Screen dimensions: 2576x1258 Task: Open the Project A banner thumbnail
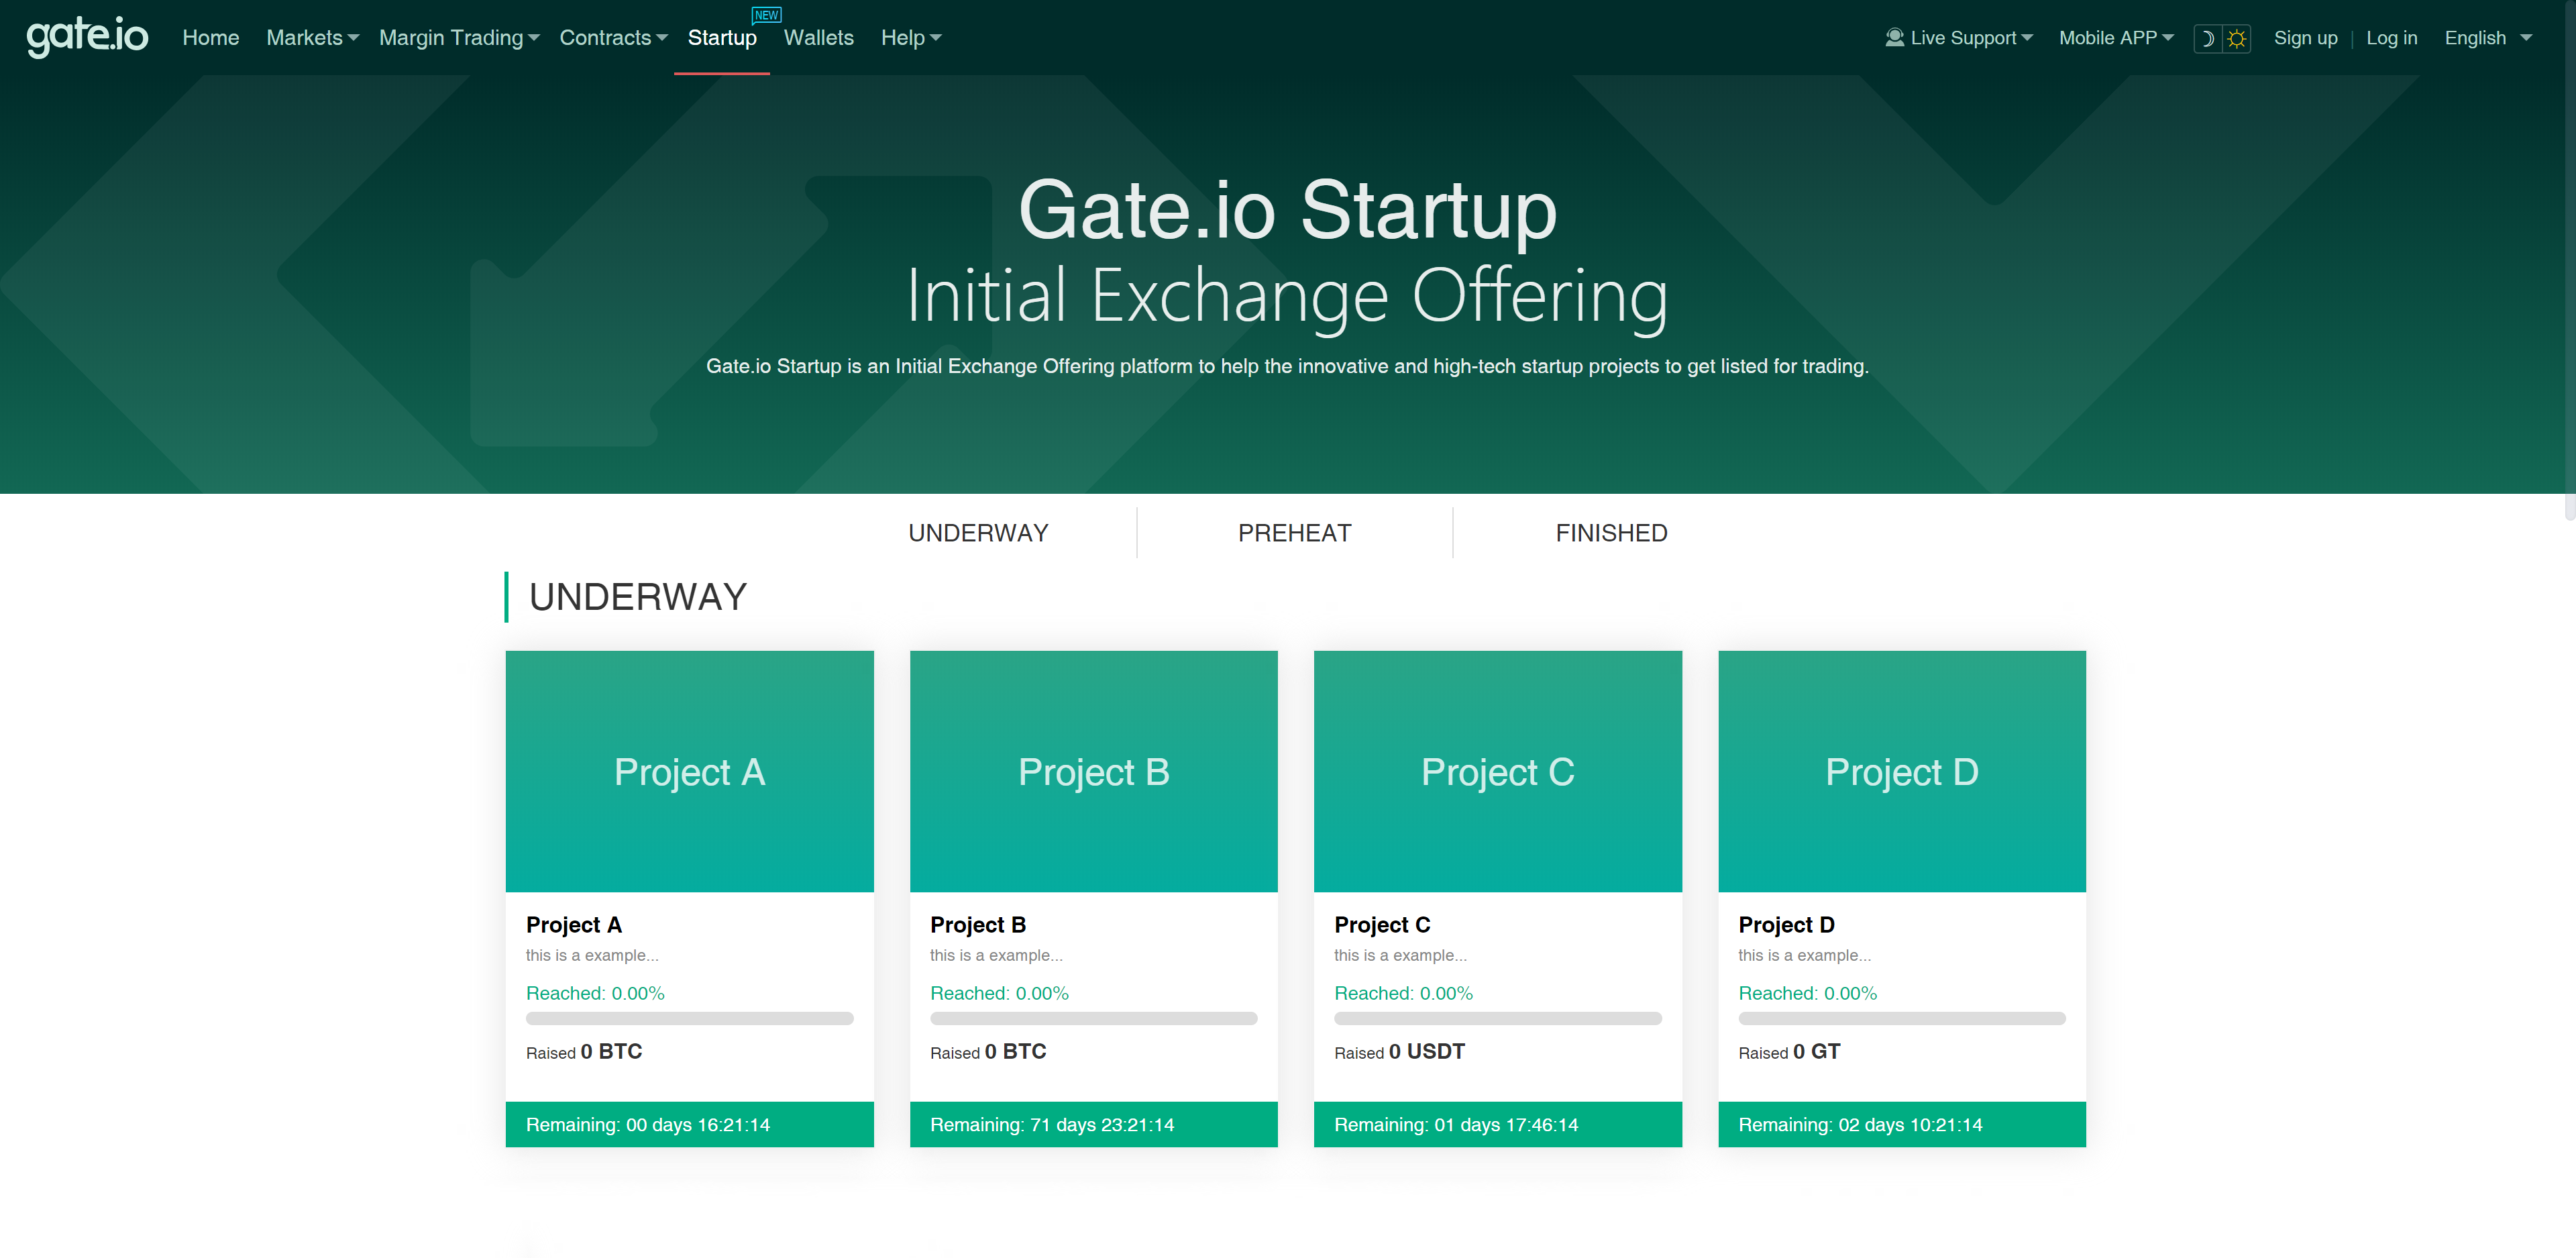689,771
